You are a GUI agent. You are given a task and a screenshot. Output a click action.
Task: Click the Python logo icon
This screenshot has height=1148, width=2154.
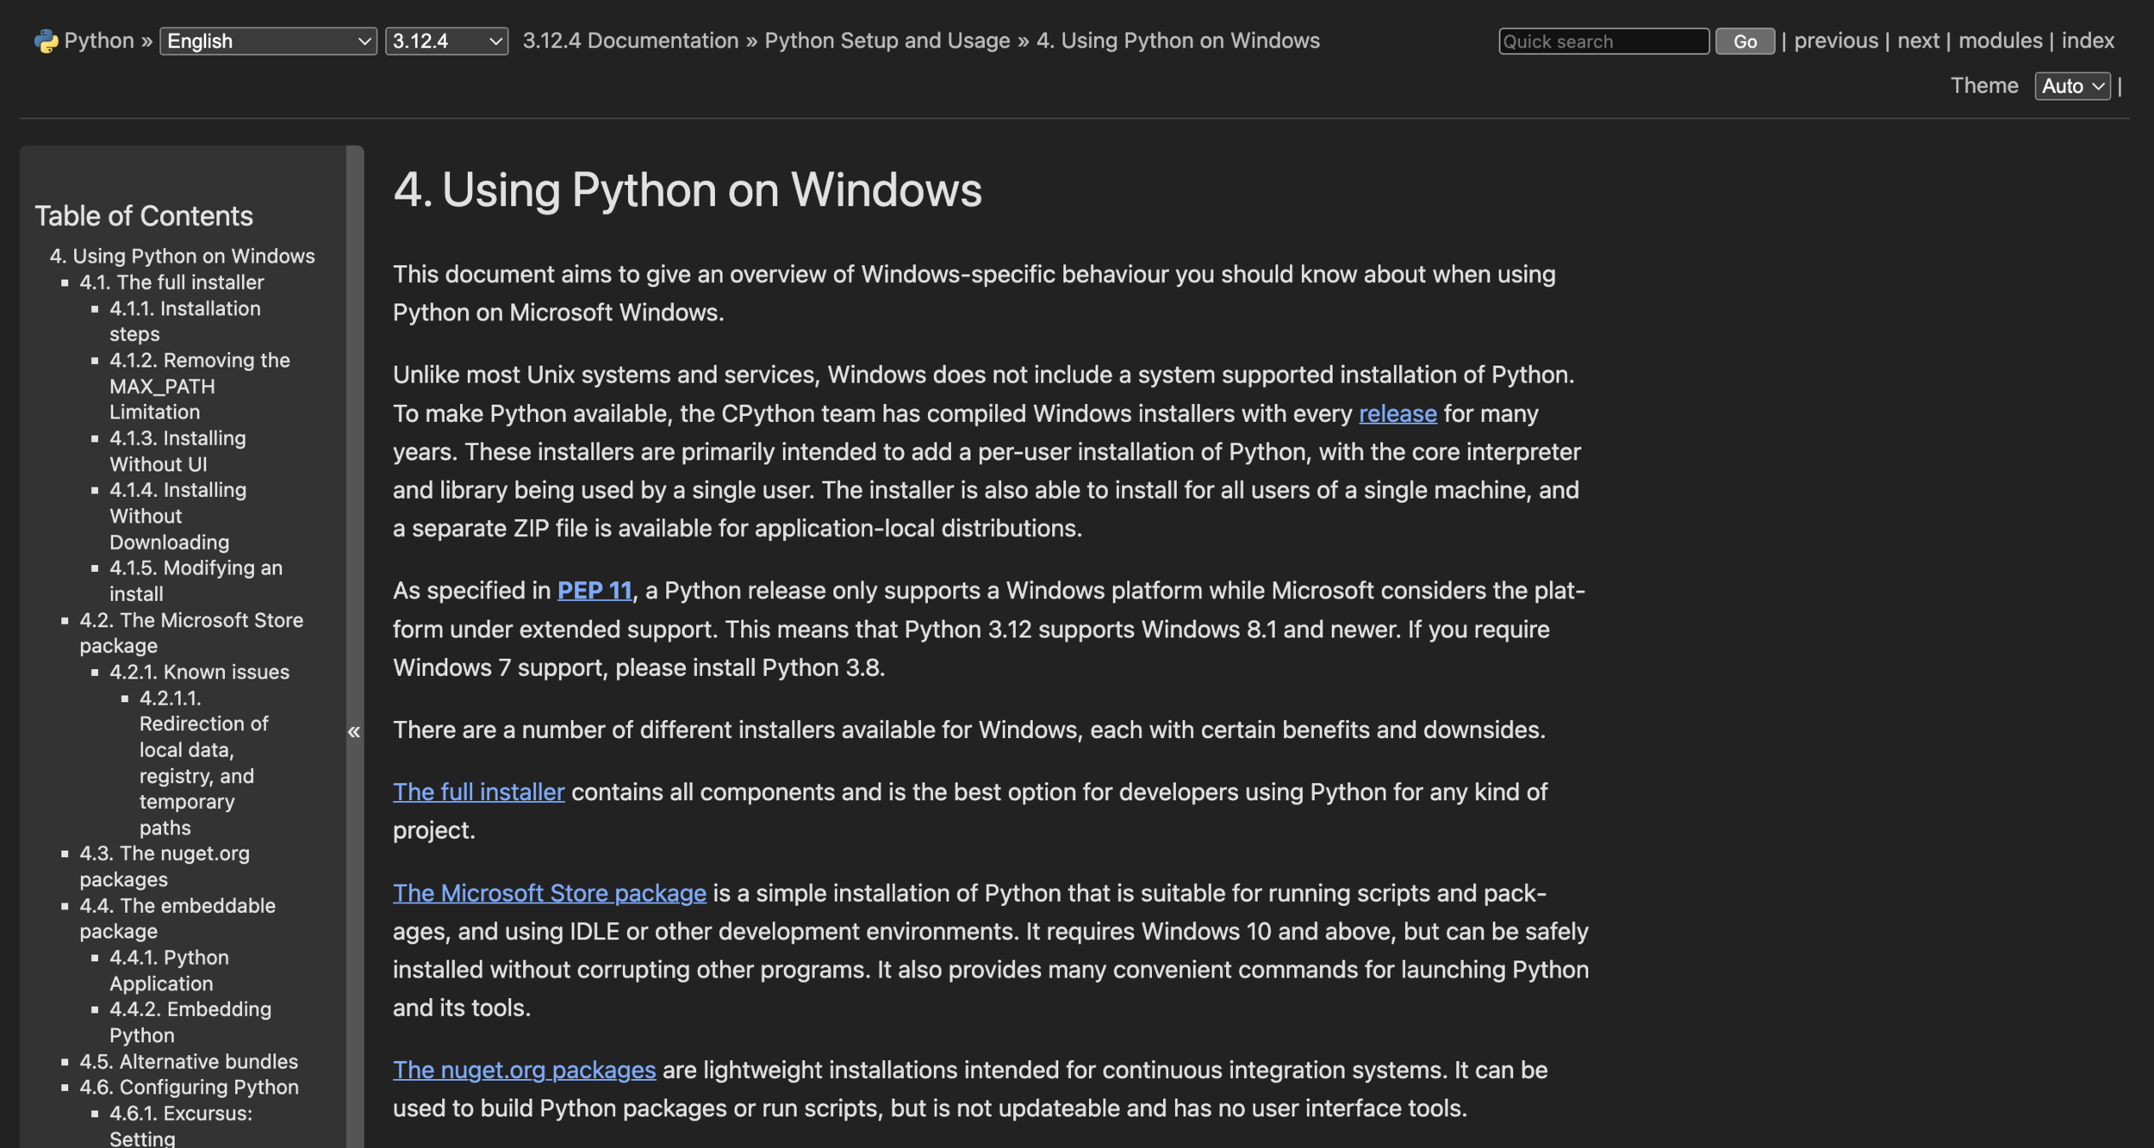point(45,40)
